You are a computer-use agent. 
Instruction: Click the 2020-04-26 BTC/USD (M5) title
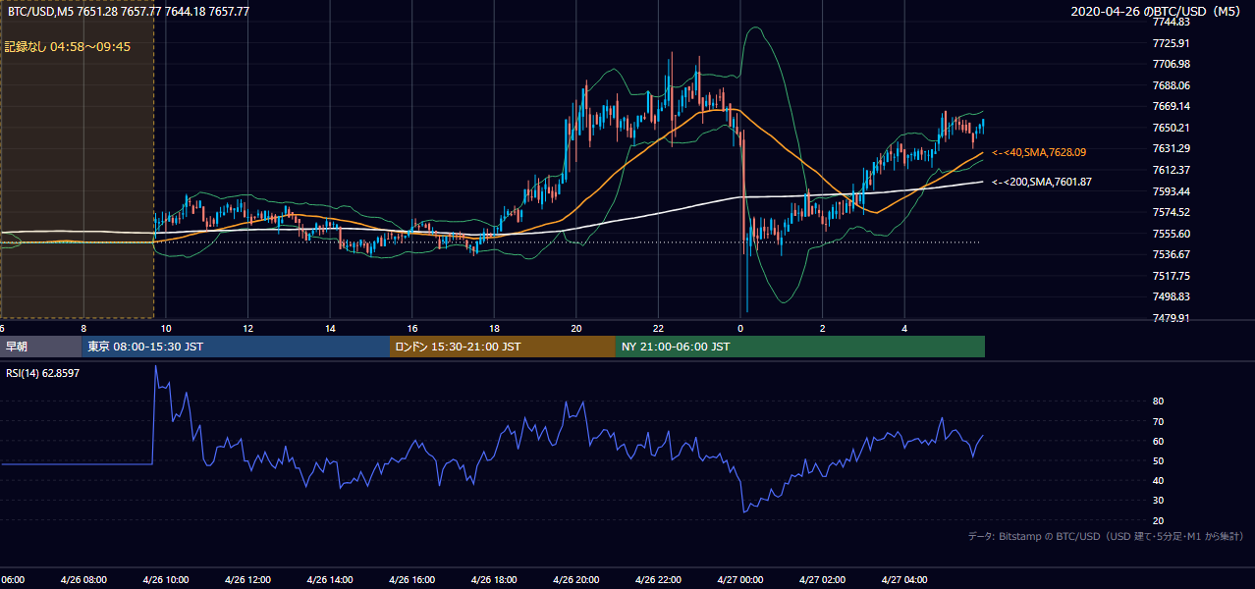coord(1156,12)
